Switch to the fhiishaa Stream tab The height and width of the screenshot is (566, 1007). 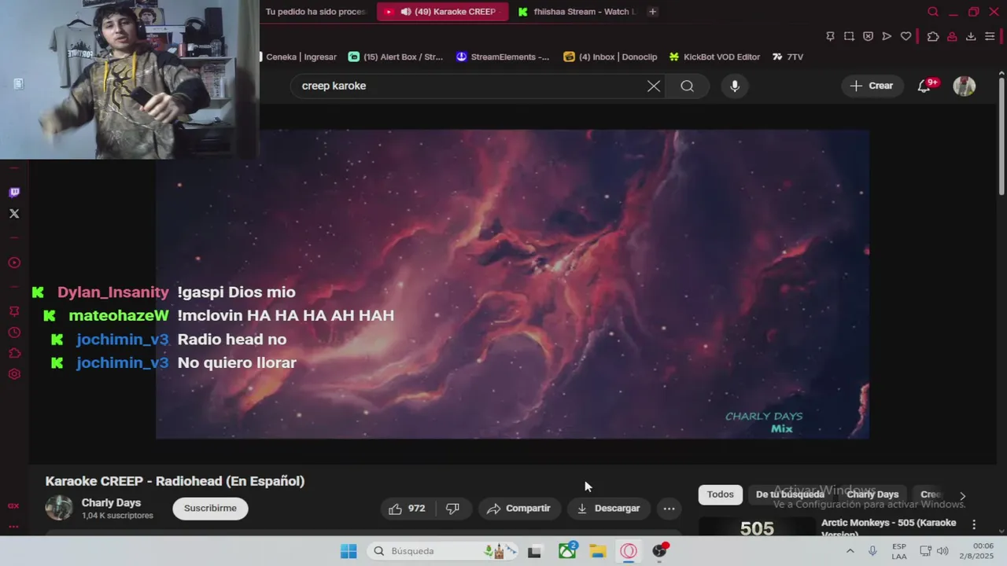(577, 12)
